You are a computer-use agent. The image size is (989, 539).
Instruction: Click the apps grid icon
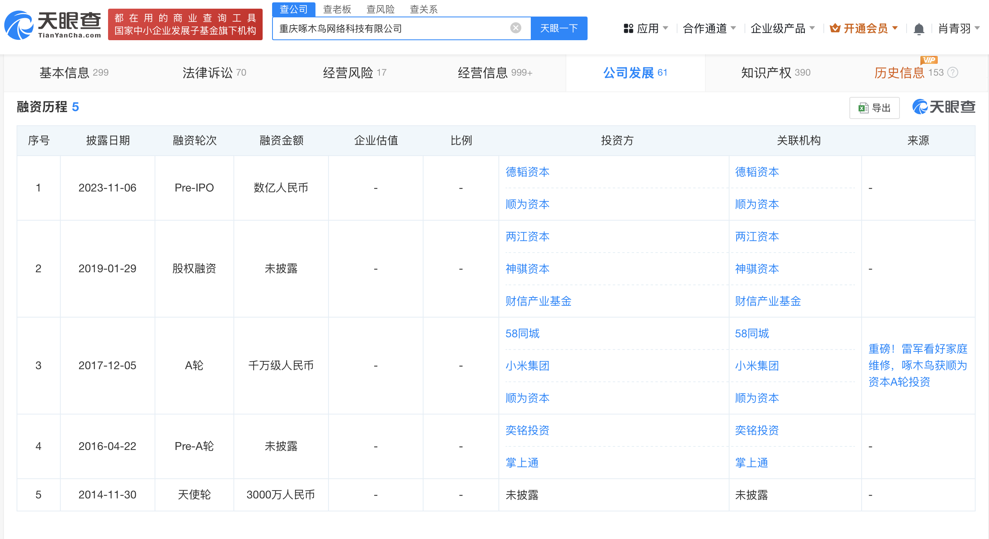coord(628,28)
